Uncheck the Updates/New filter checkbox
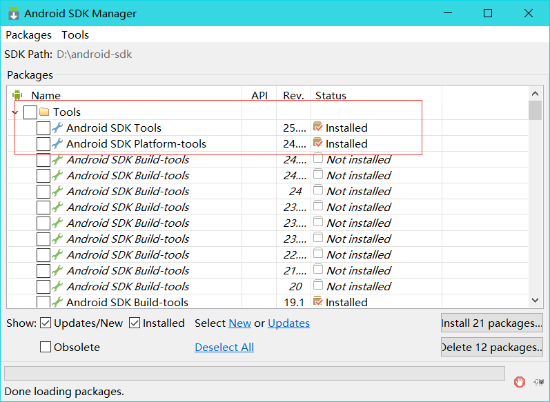This screenshot has width=550, height=402. [x=46, y=323]
